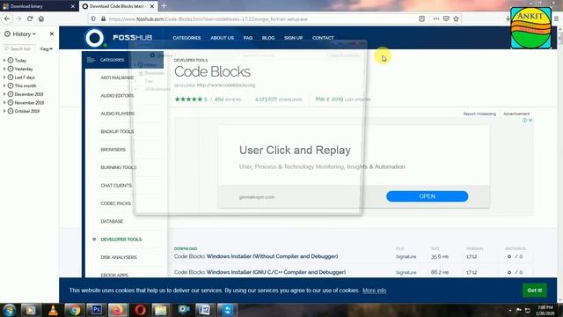Image resolution: width=563 pixels, height=317 pixels.
Task: Open the file explorer taskbar icon
Action: tap(161, 310)
